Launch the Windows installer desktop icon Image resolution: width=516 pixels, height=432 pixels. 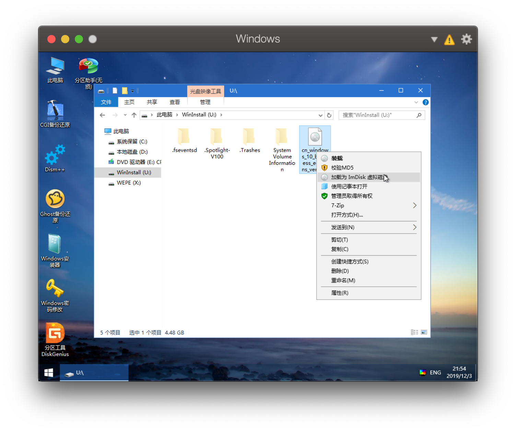[x=55, y=244]
